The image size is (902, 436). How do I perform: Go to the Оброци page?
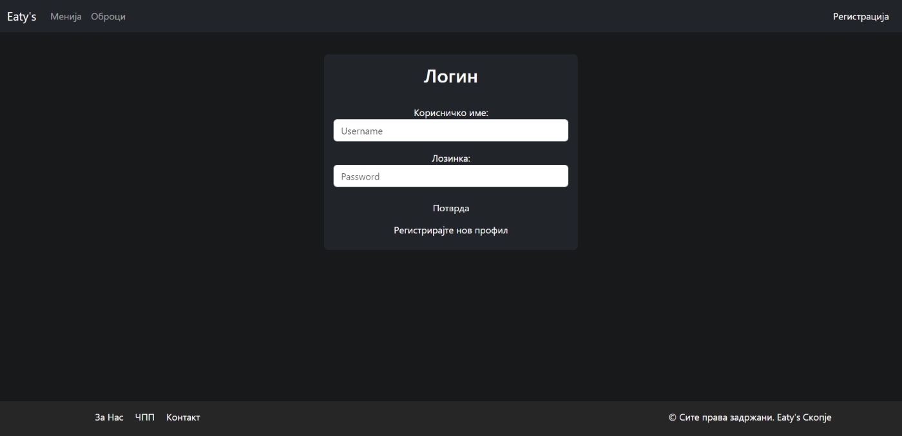[108, 16]
